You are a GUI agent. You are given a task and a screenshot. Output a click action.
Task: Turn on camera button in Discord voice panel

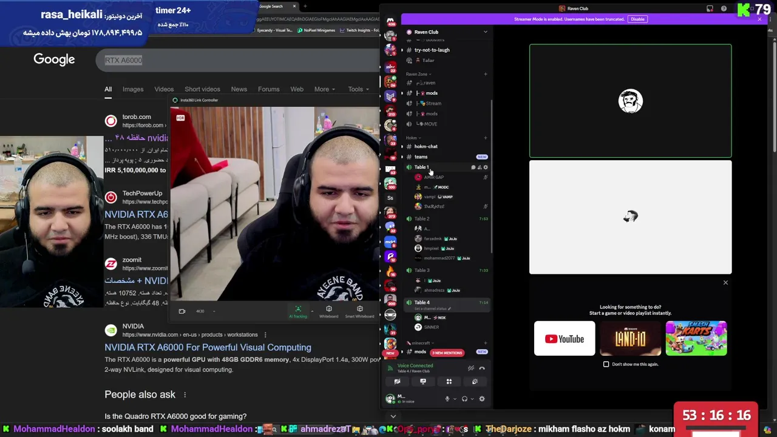(x=397, y=382)
